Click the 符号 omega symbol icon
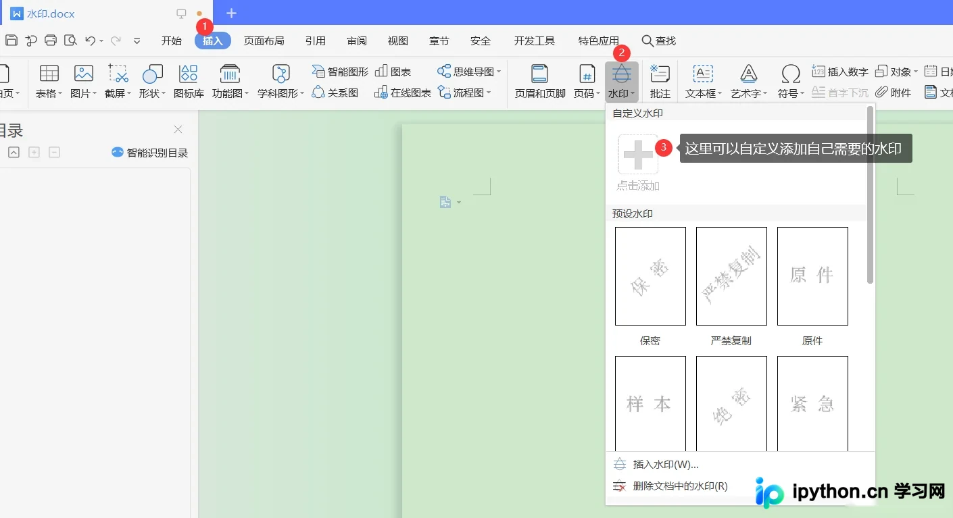 (x=790, y=74)
